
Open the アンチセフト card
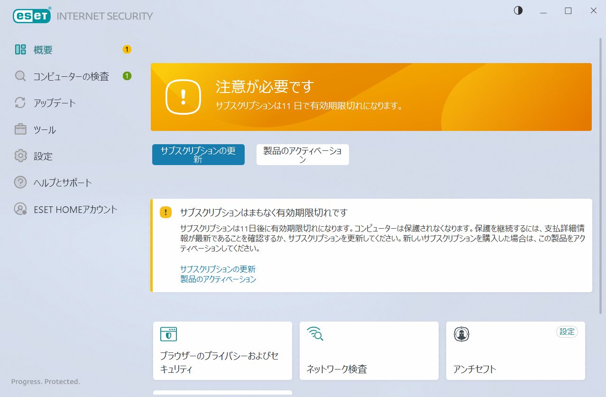(515, 351)
